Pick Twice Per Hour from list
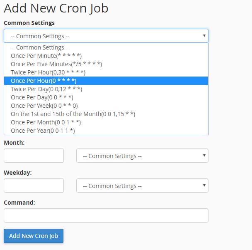Image resolution: width=252 pixels, height=250 pixels. 48,72
